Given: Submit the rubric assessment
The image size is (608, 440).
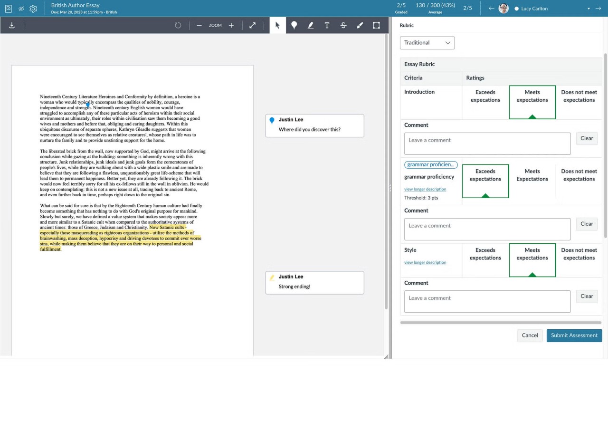Looking at the screenshot, I should click(x=574, y=335).
